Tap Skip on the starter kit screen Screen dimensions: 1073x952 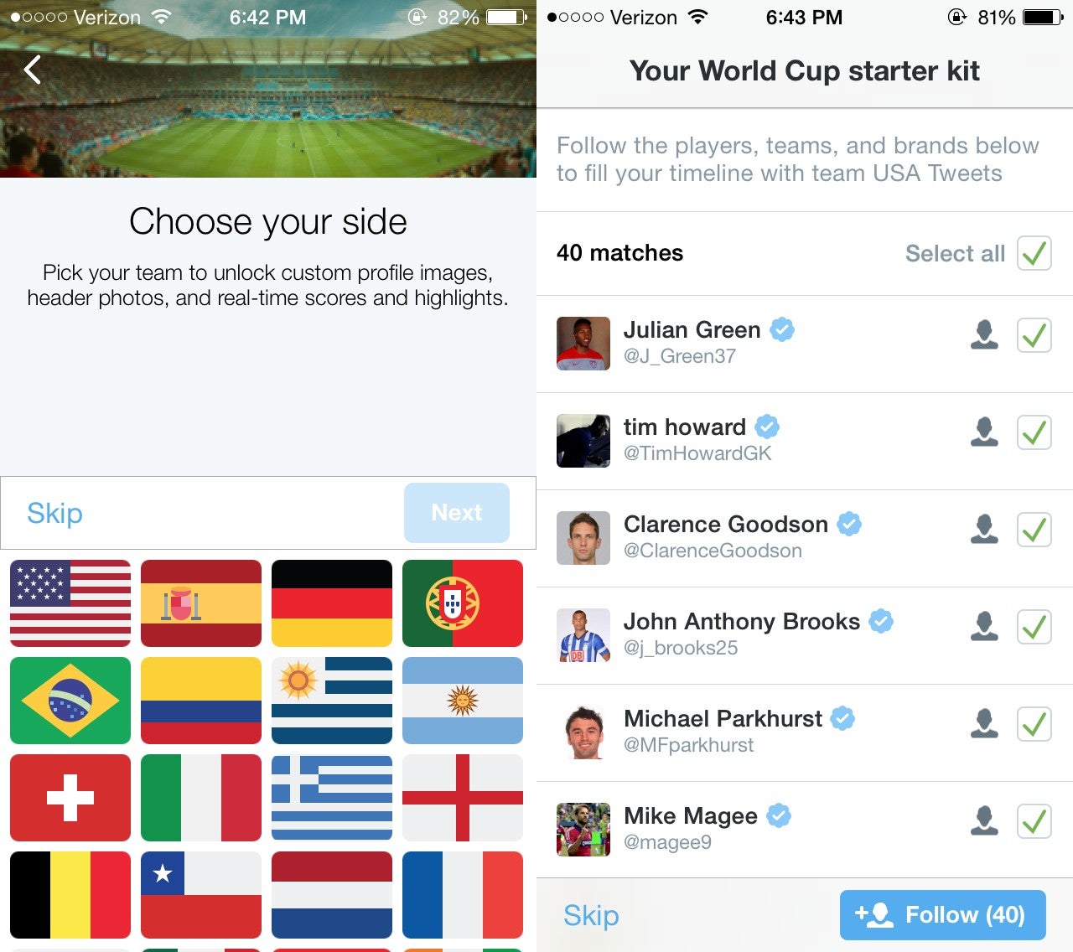click(591, 915)
